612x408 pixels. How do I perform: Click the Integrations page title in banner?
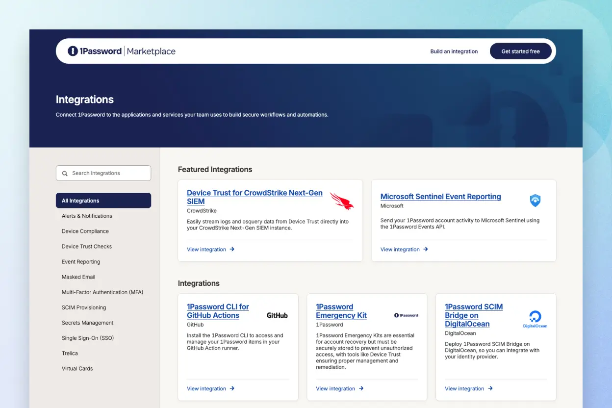pos(85,100)
